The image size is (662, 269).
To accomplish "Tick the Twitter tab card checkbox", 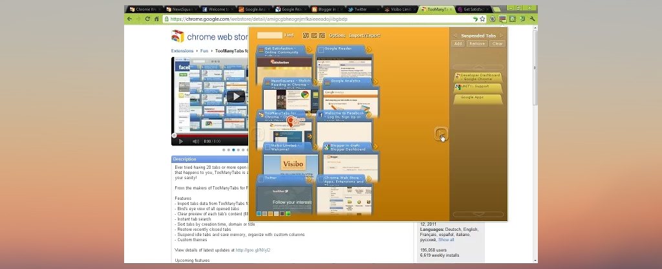I will [261, 180].
